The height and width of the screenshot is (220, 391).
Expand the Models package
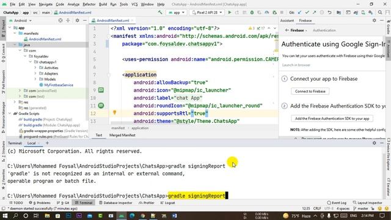click(35, 79)
